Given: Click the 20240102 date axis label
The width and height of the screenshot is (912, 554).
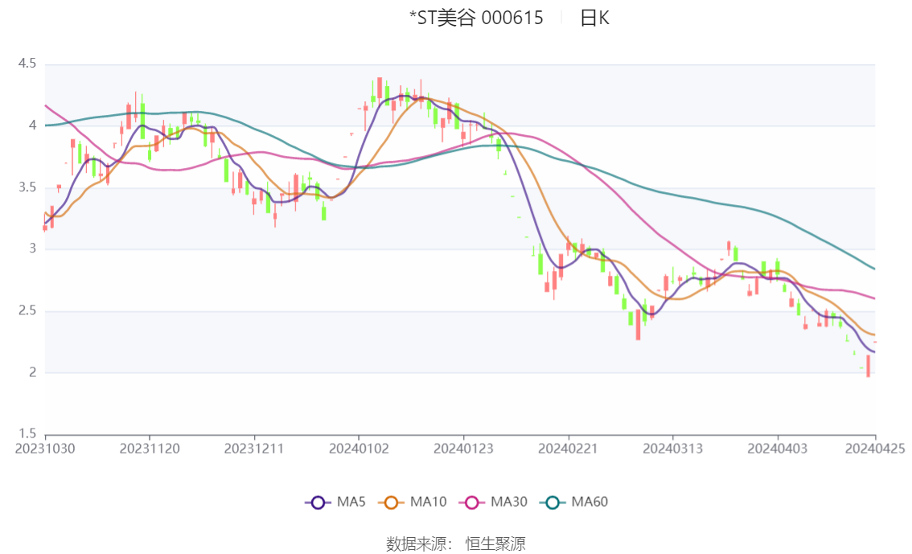Looking at the screenshot, I should click(x=359, y=449).
